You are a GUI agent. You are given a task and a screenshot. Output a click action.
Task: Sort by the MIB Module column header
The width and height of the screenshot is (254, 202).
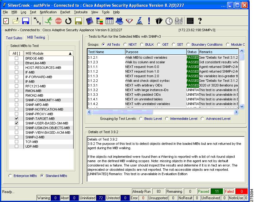pos(49,53)
